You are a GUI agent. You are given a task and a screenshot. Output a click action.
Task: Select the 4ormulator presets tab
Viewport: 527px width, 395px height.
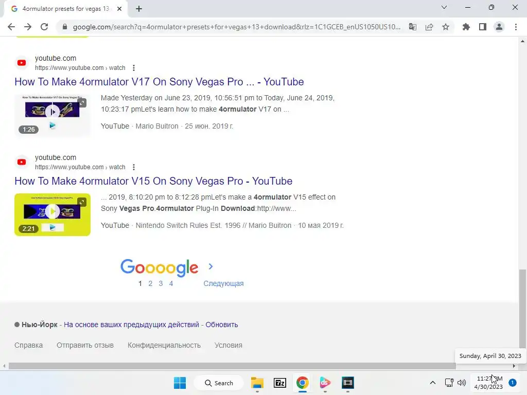[65, 9]
